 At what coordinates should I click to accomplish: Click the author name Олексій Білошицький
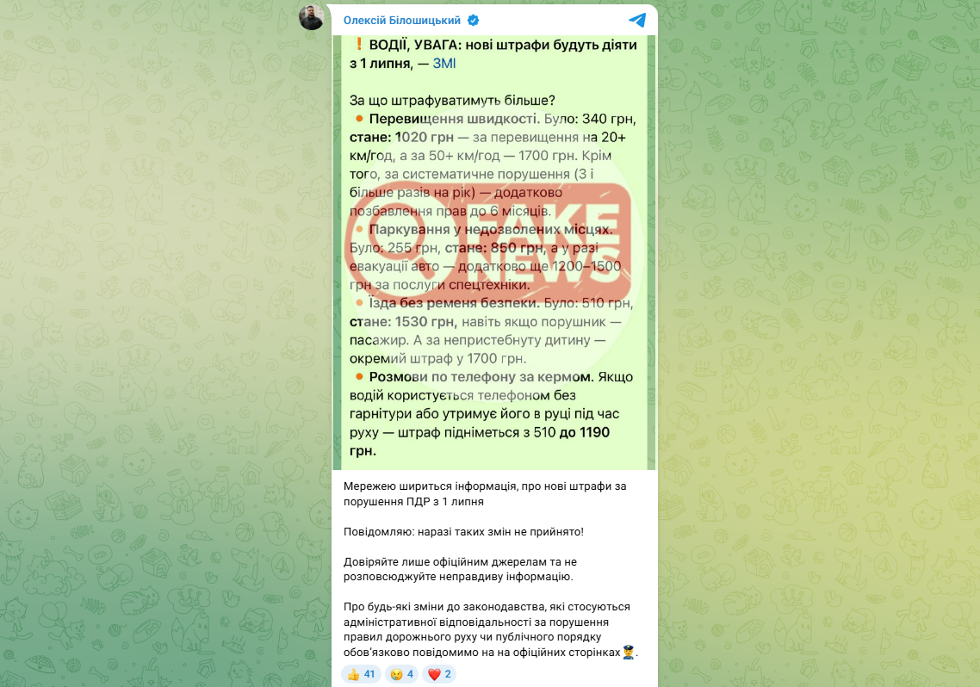pyautogui.click(x=402, y=21)
